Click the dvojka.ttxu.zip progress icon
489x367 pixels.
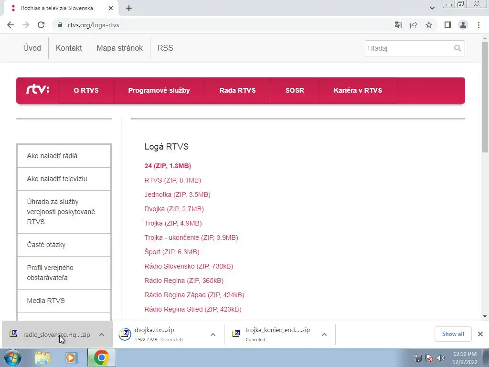[125, 334]
